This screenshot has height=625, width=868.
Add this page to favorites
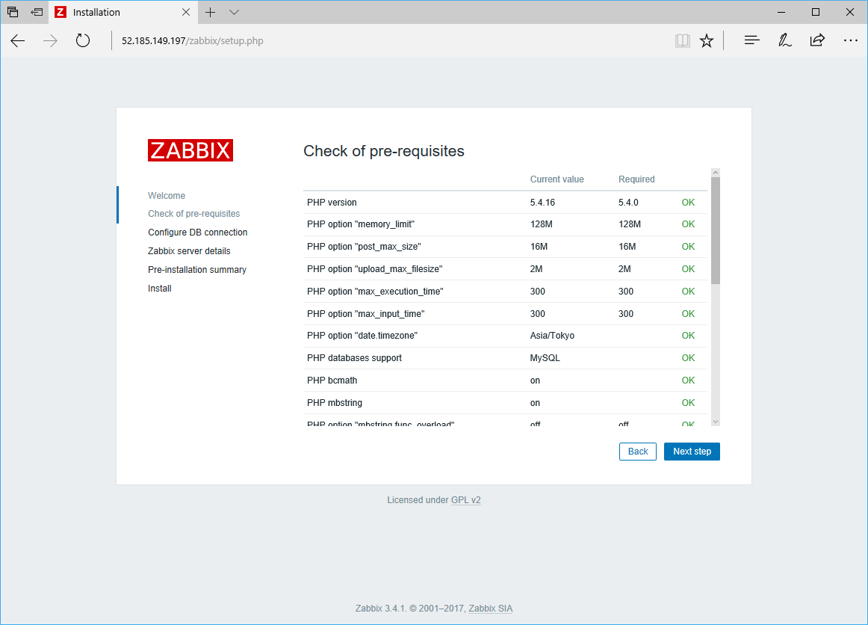tap(707, 40)
